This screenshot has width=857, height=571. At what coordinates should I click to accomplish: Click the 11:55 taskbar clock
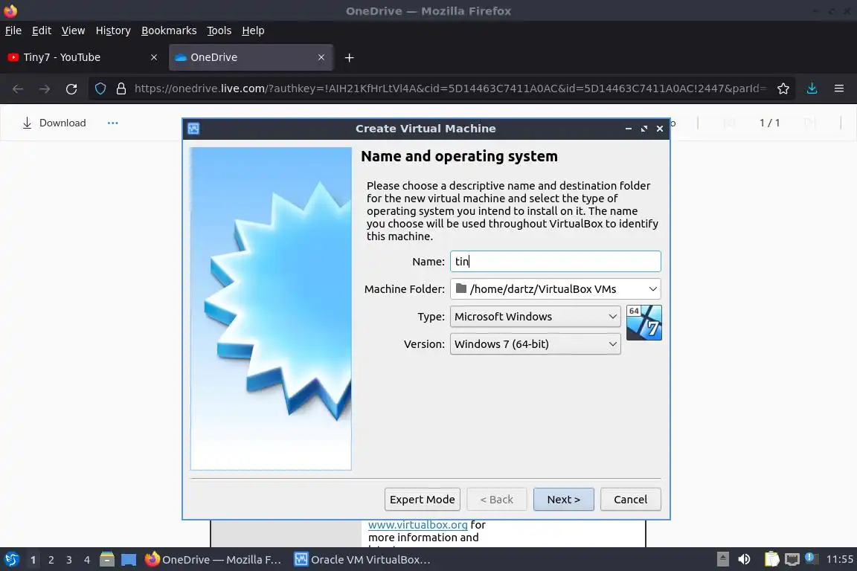[x=839, y=559]
